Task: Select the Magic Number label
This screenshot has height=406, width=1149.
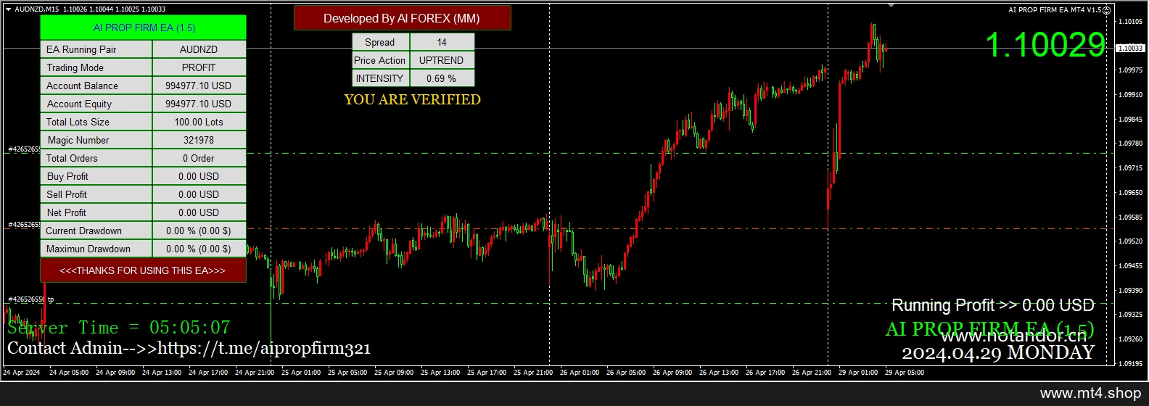Action: pos(96,140)
